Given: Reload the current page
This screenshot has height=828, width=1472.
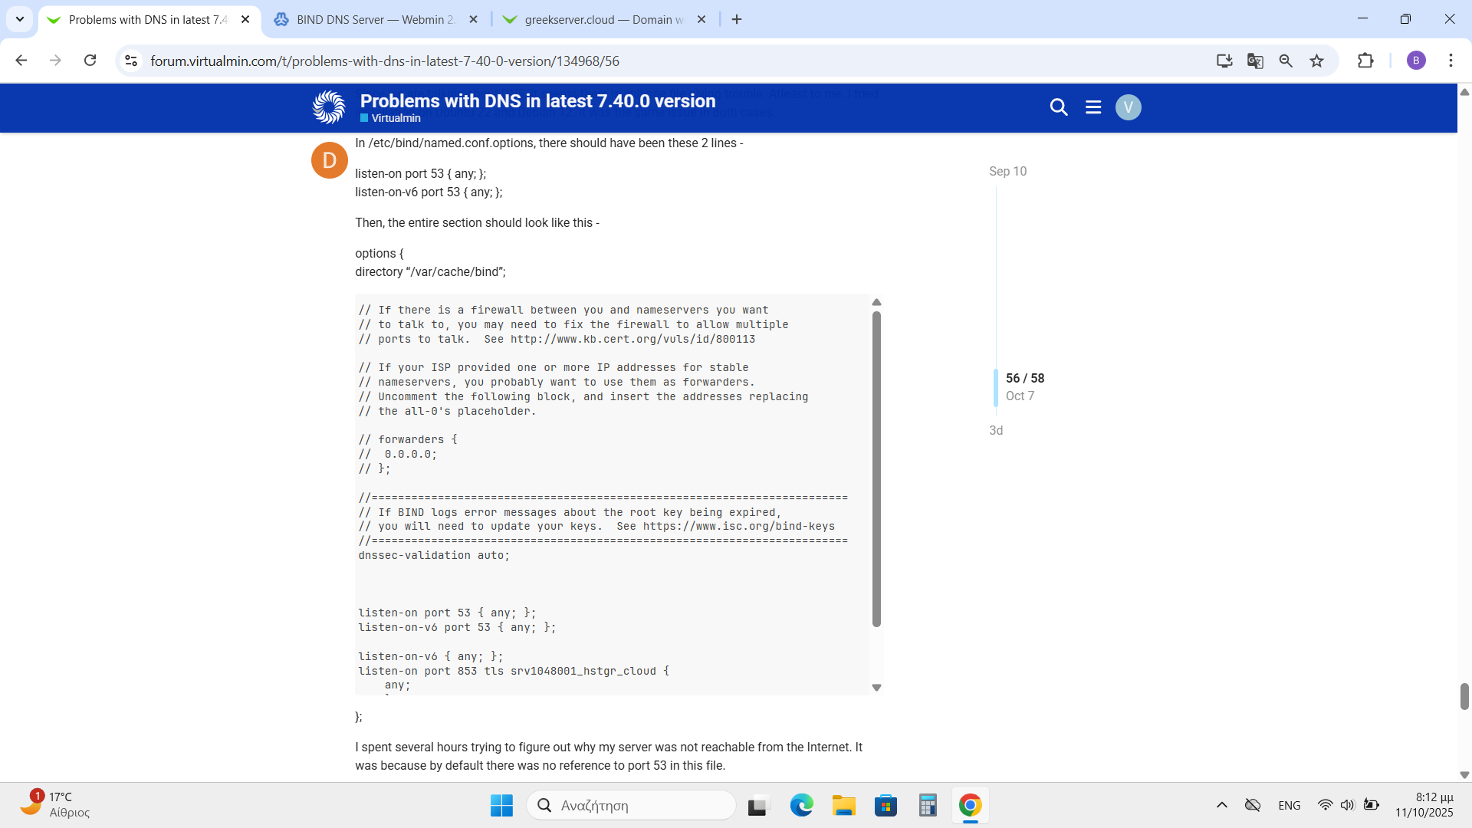Looking at the screenshot, I should coord(90,61).
